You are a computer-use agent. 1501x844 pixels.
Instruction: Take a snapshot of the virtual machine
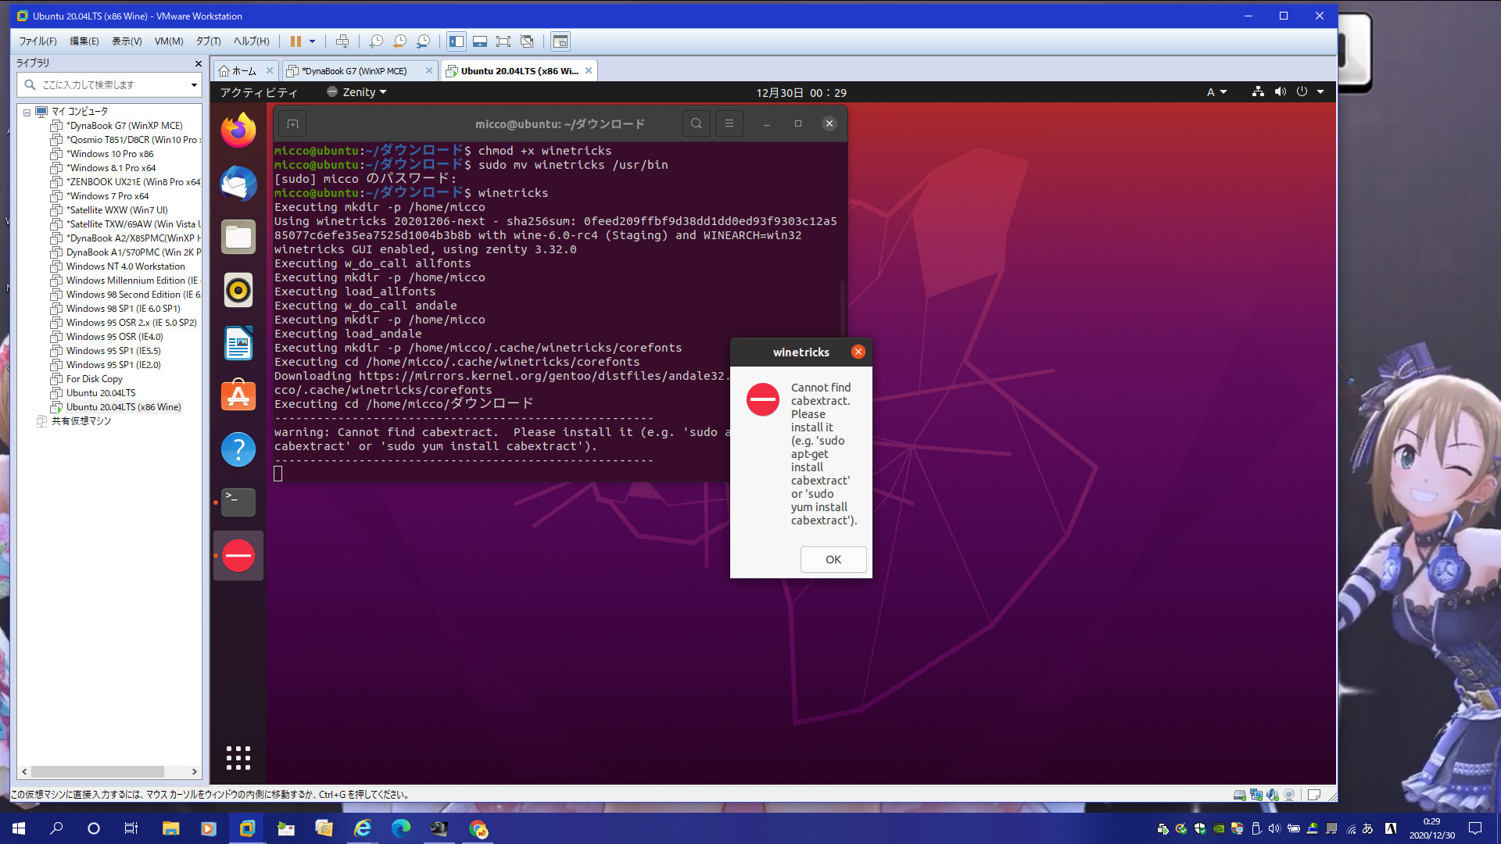click(x=376, y=41)
